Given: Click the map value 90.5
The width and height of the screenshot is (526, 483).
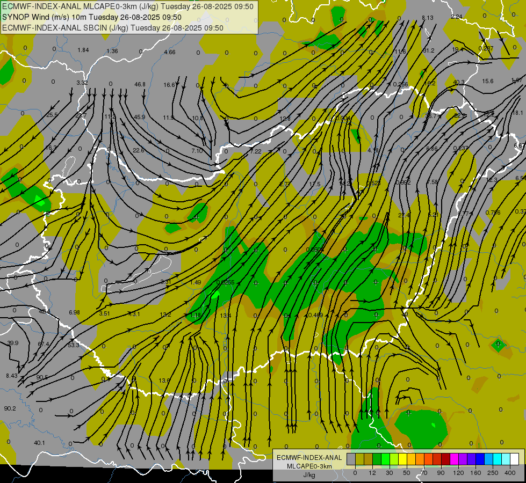Looking at the screenshot, I should 42,377.
